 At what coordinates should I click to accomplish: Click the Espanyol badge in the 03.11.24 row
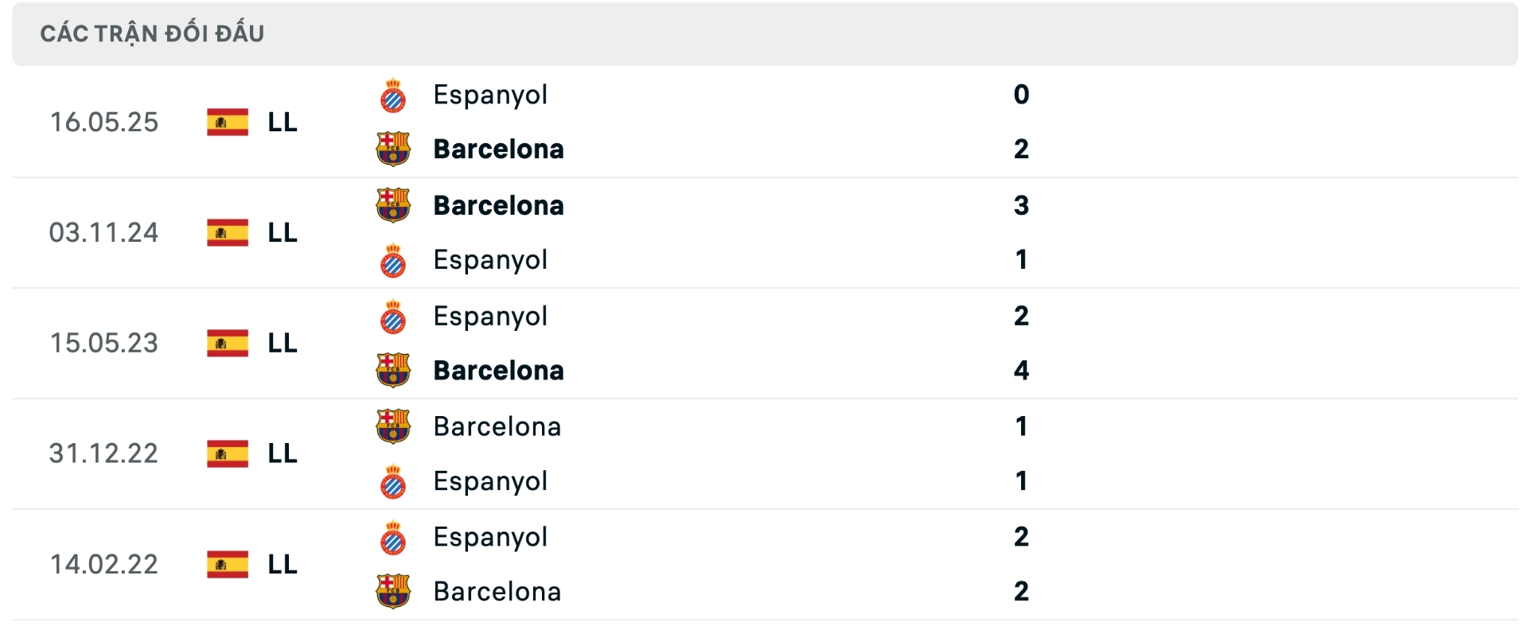pyautogui.click(x=393, y=259)
